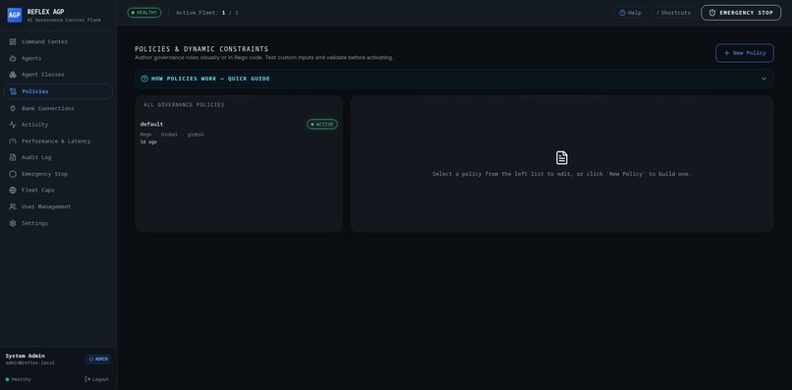Click the Fleet Caps globe icon
The width and height of the screenshot is (792, 390).
[x=13, y=191]
